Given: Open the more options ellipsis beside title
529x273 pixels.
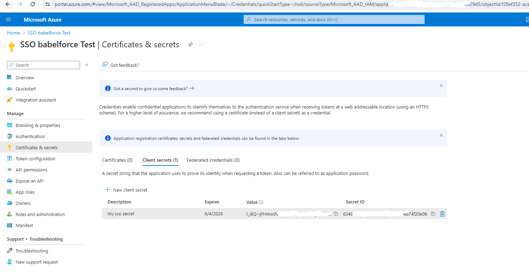Looking at the screenshot, I should tap(202, 45).
